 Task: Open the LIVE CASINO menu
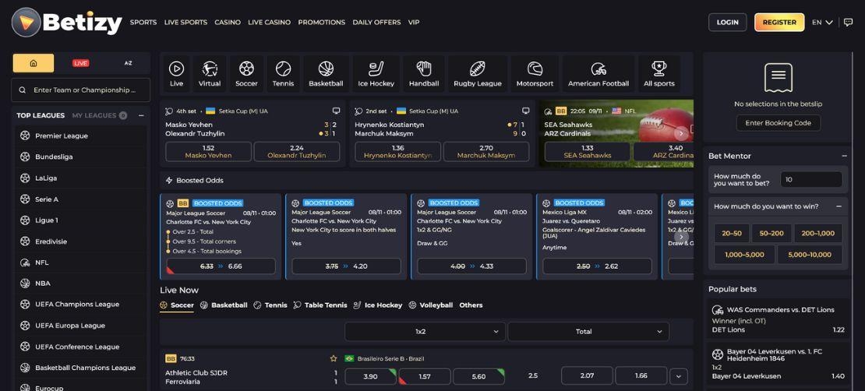269,22
